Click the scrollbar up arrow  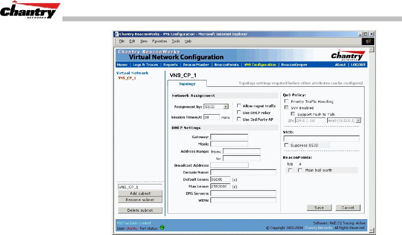click(371, 49)
